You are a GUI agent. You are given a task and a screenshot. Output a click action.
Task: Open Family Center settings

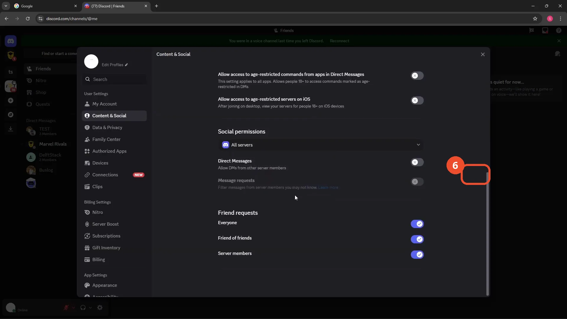click(114, 139)
